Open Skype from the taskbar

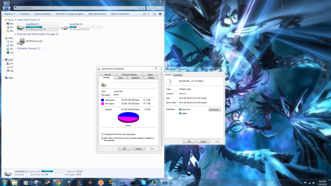[x=144, y=183]
